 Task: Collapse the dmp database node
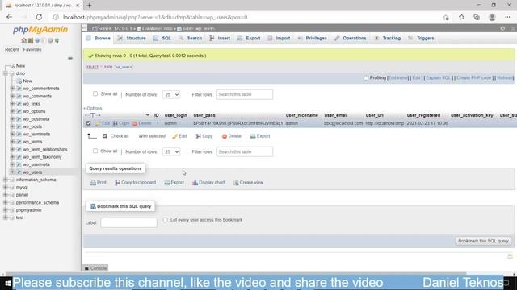tap(6, 73)
